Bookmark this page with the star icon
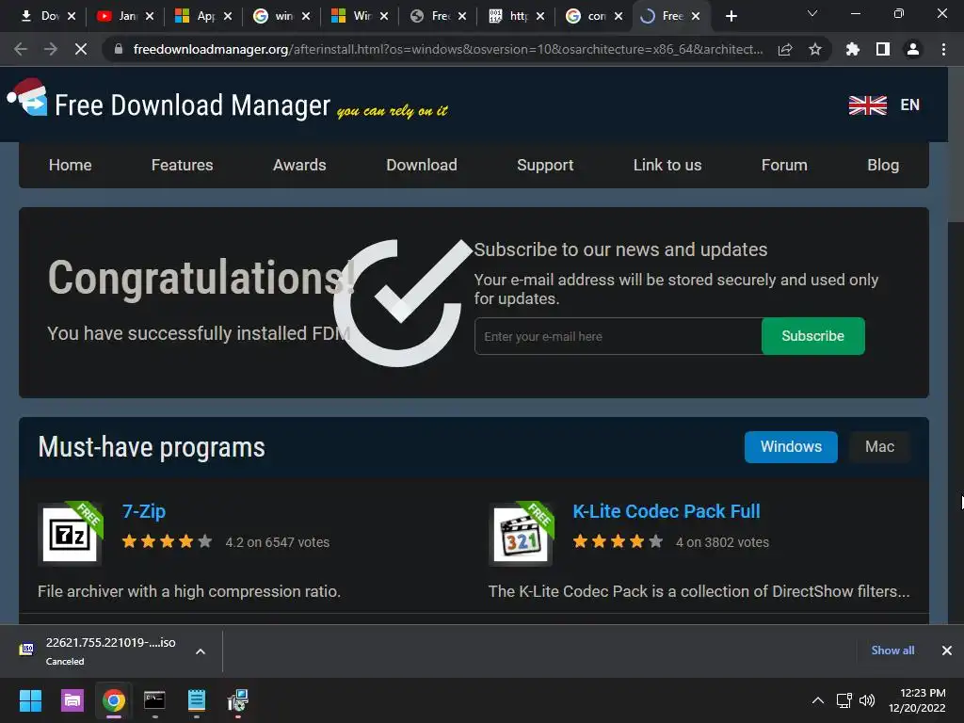Viewport: 964px width, 723px height. (815, 49)
